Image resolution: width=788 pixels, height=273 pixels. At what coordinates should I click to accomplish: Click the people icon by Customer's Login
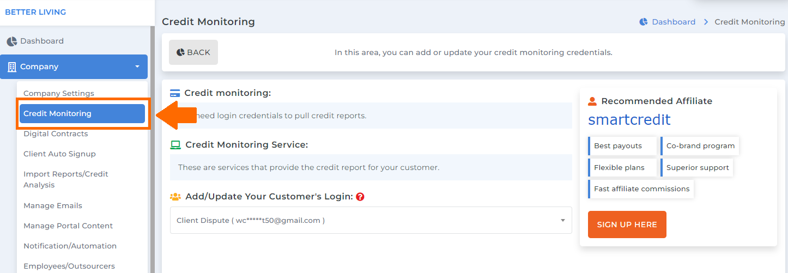[x=175, y=197]
